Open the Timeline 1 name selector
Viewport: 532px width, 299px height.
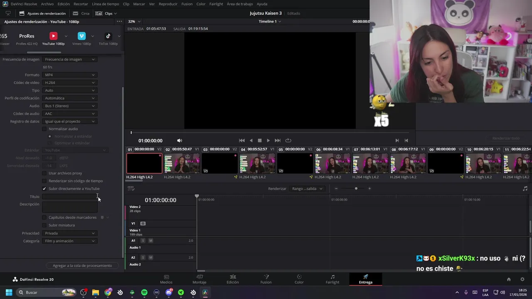pyautogui.click(x=270, y=22)
